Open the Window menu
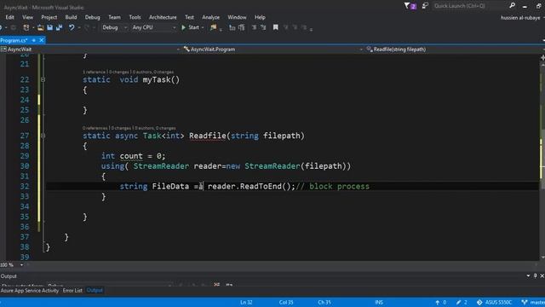The image size is (545, 307). [237, 17]
